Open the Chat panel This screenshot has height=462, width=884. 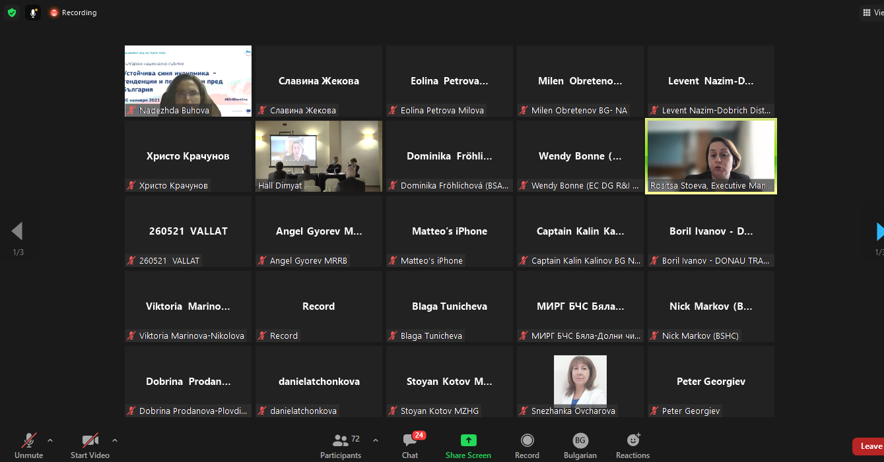tap(410, 446)
